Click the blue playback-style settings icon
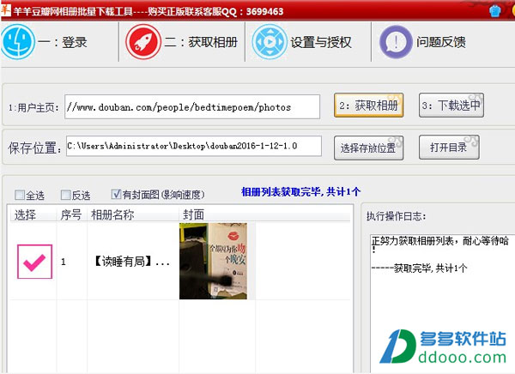Viewport: 515px width, 374px height. pyautogui.click(x=270, y=42)
